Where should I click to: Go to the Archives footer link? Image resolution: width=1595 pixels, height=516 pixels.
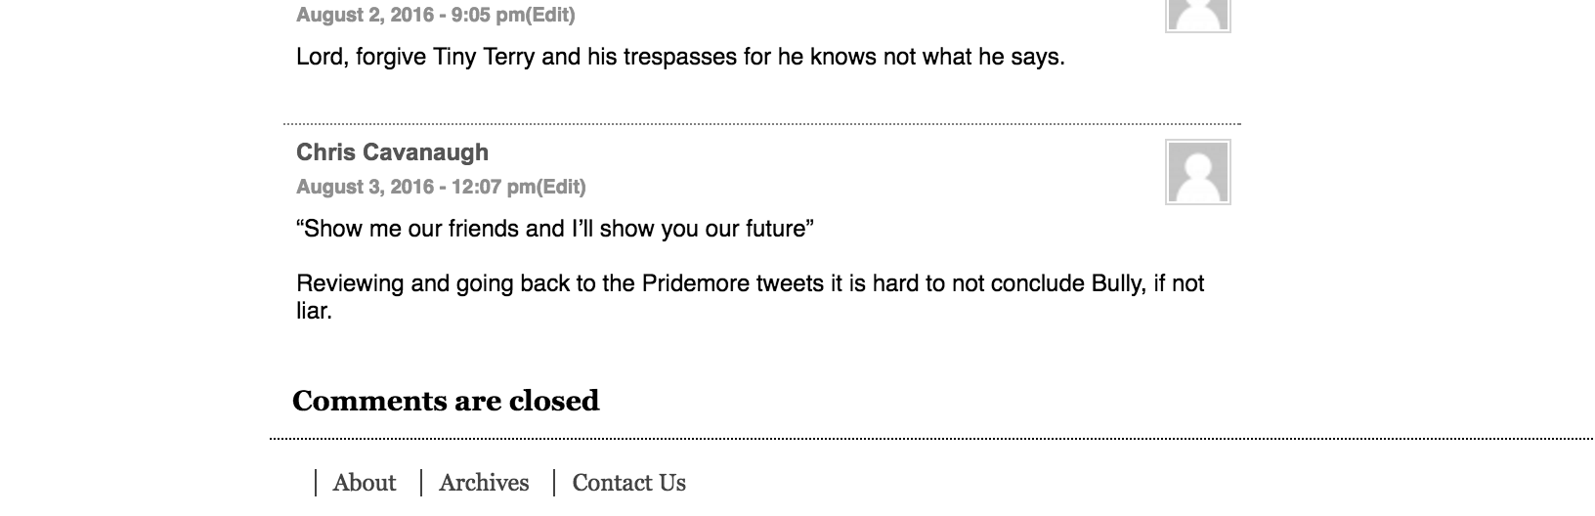[x=484, y=483]
